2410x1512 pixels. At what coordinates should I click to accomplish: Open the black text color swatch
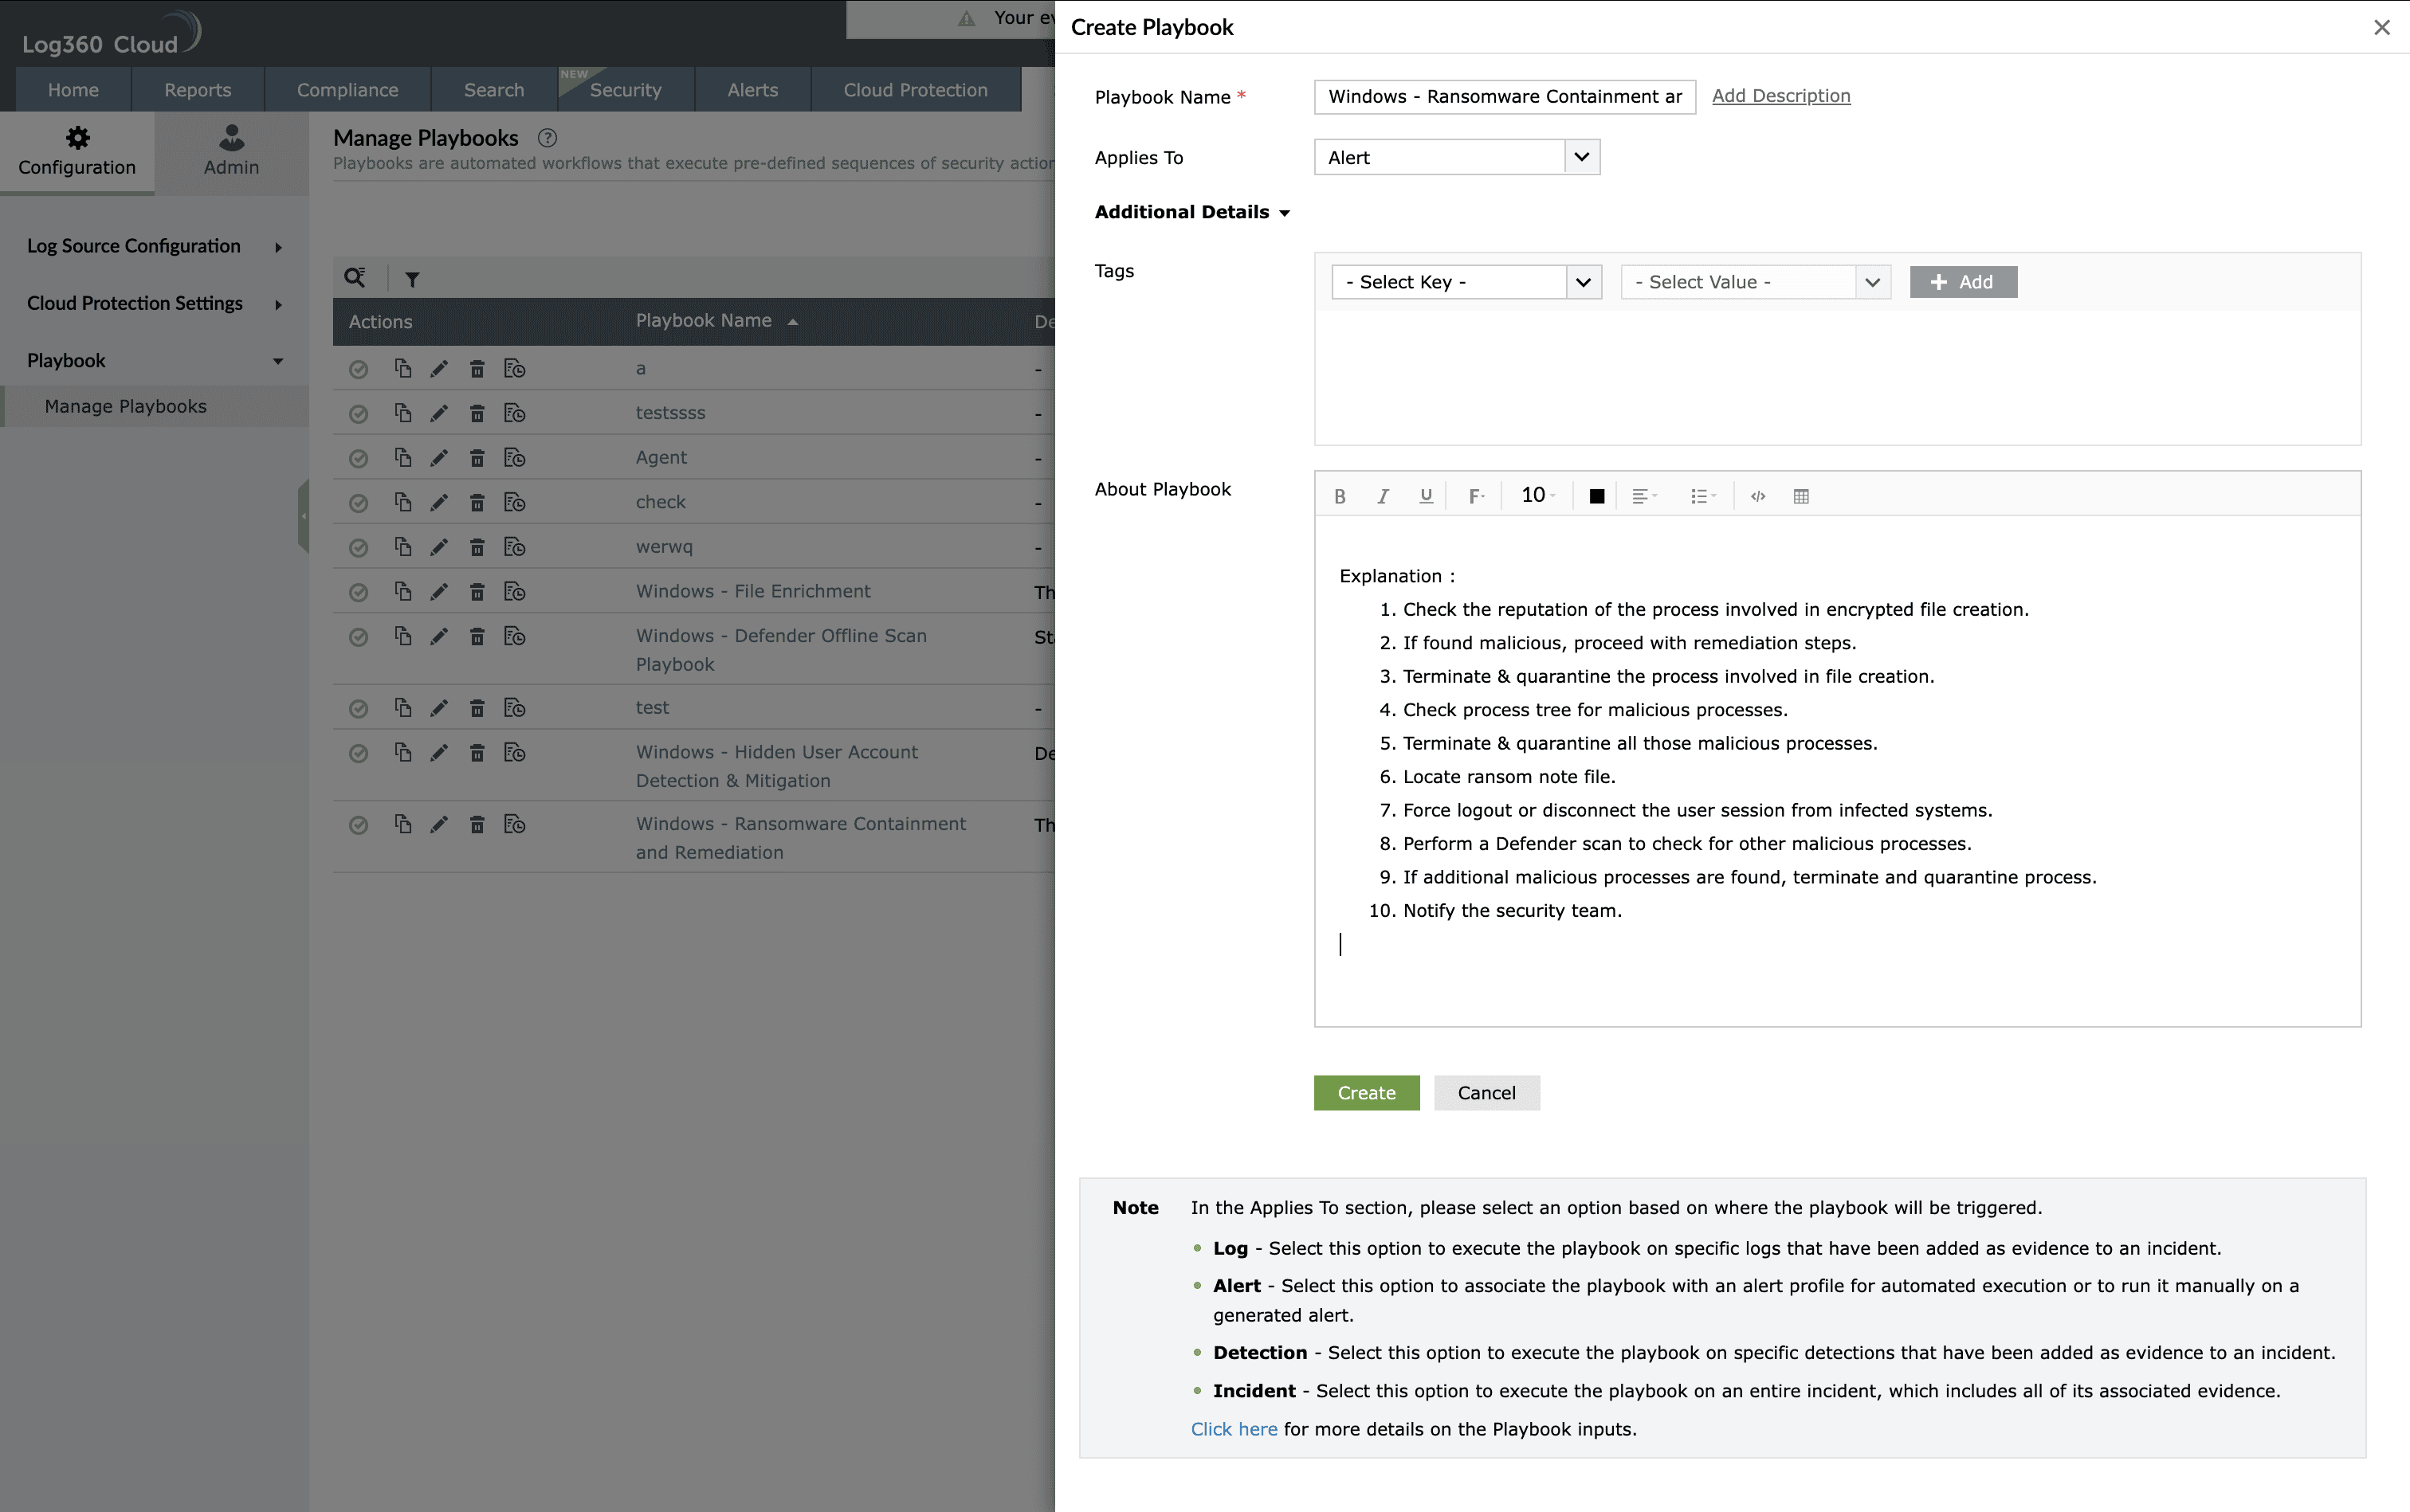point(1596,496)
